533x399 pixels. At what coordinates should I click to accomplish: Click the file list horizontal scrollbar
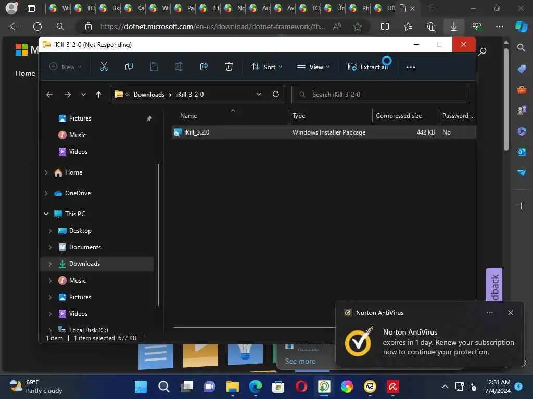(x=254, y=328)
